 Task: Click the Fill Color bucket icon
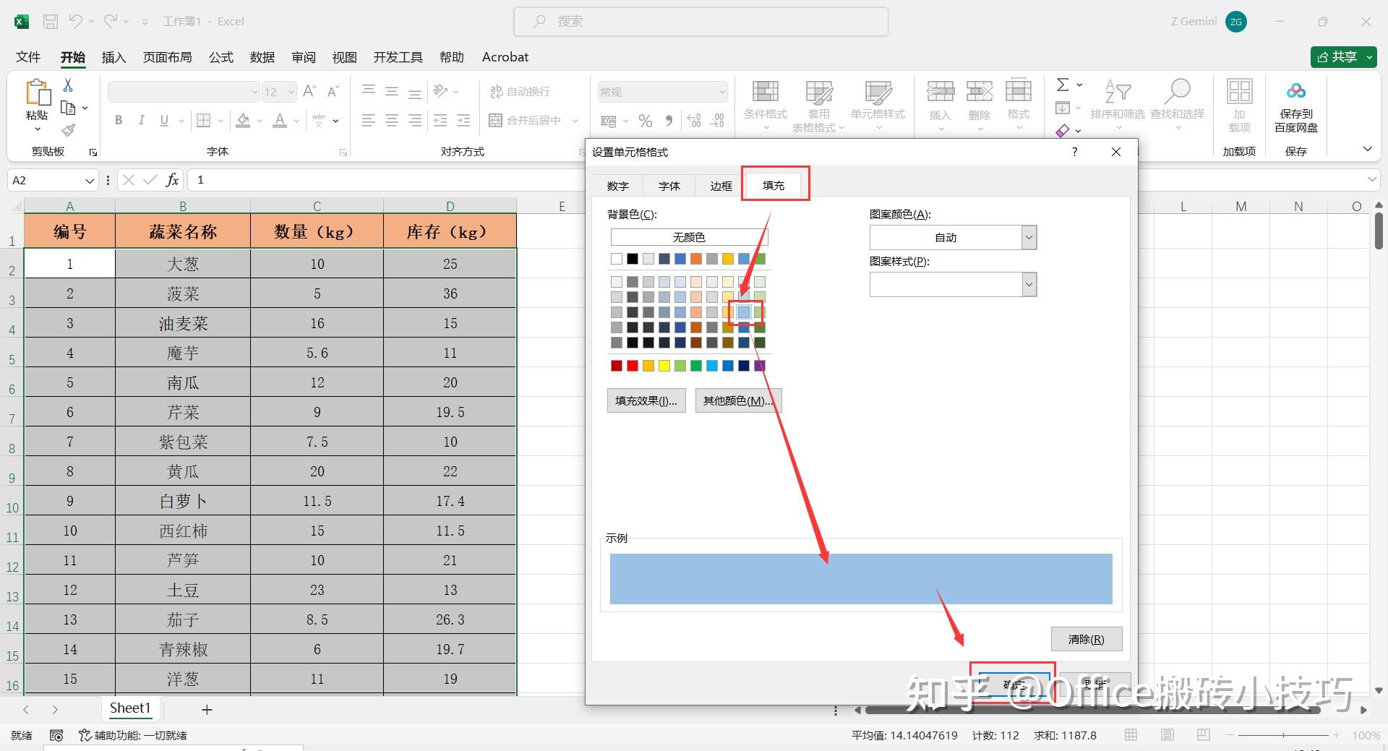tap(244, 120)
